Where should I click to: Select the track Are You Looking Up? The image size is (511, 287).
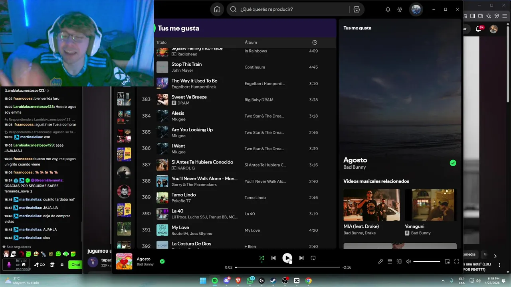[x=192, y=130]
